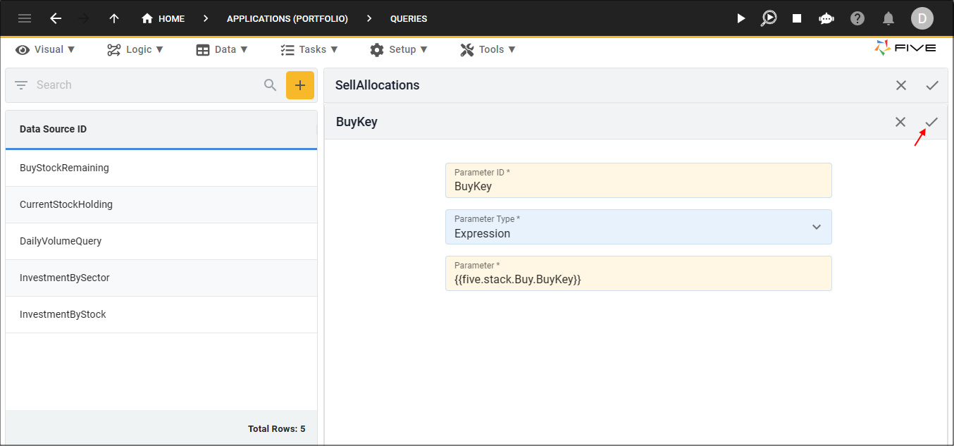Cancel the BuyKey parameter with X
The width and height of the screenshot is (954, 446).
click(x=900, y=122)
